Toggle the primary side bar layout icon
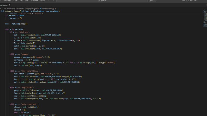This screenshot has width=207, height=116. (187, 1)
